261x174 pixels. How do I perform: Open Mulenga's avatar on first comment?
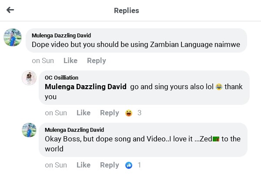point(13,37)
